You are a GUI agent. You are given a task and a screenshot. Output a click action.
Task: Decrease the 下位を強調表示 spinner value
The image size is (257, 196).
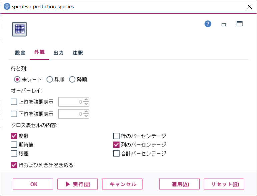pyautogui.click(x=86, y=116)
